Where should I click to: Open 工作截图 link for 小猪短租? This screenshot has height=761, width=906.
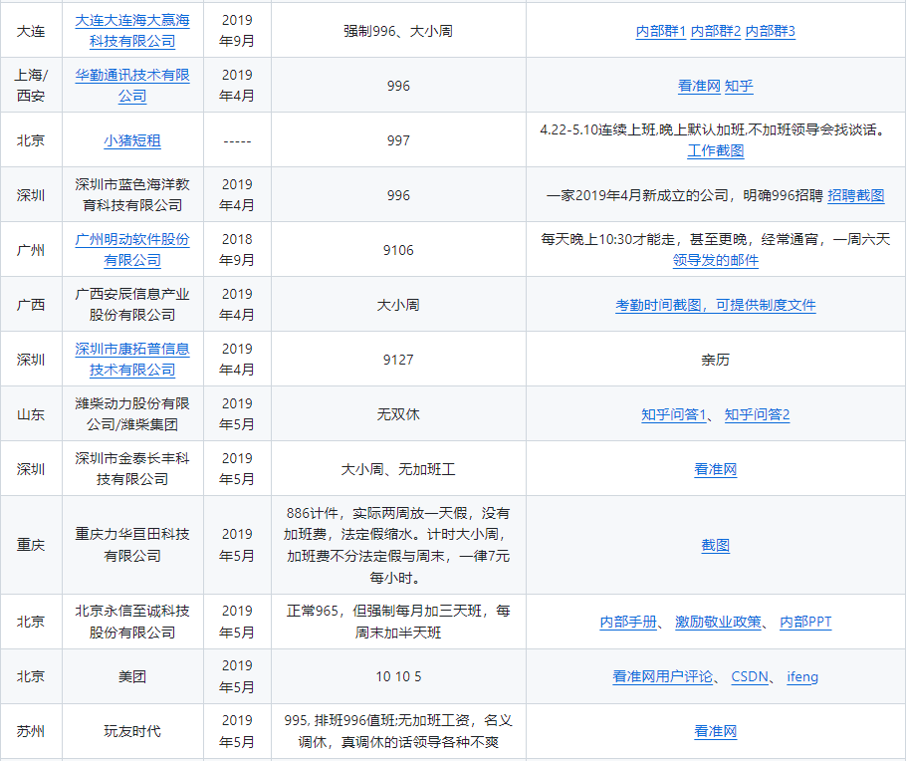(x=715, y=151)
